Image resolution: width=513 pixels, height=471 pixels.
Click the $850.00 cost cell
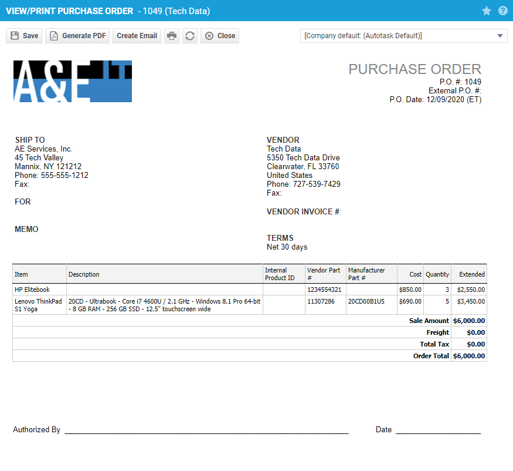coord(410,290)
